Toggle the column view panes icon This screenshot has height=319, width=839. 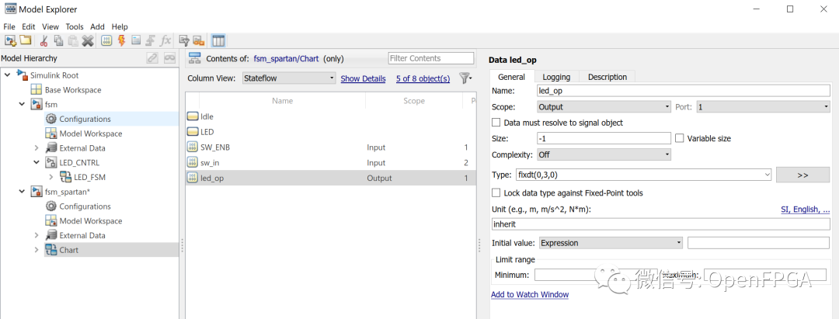click(218, 40)
